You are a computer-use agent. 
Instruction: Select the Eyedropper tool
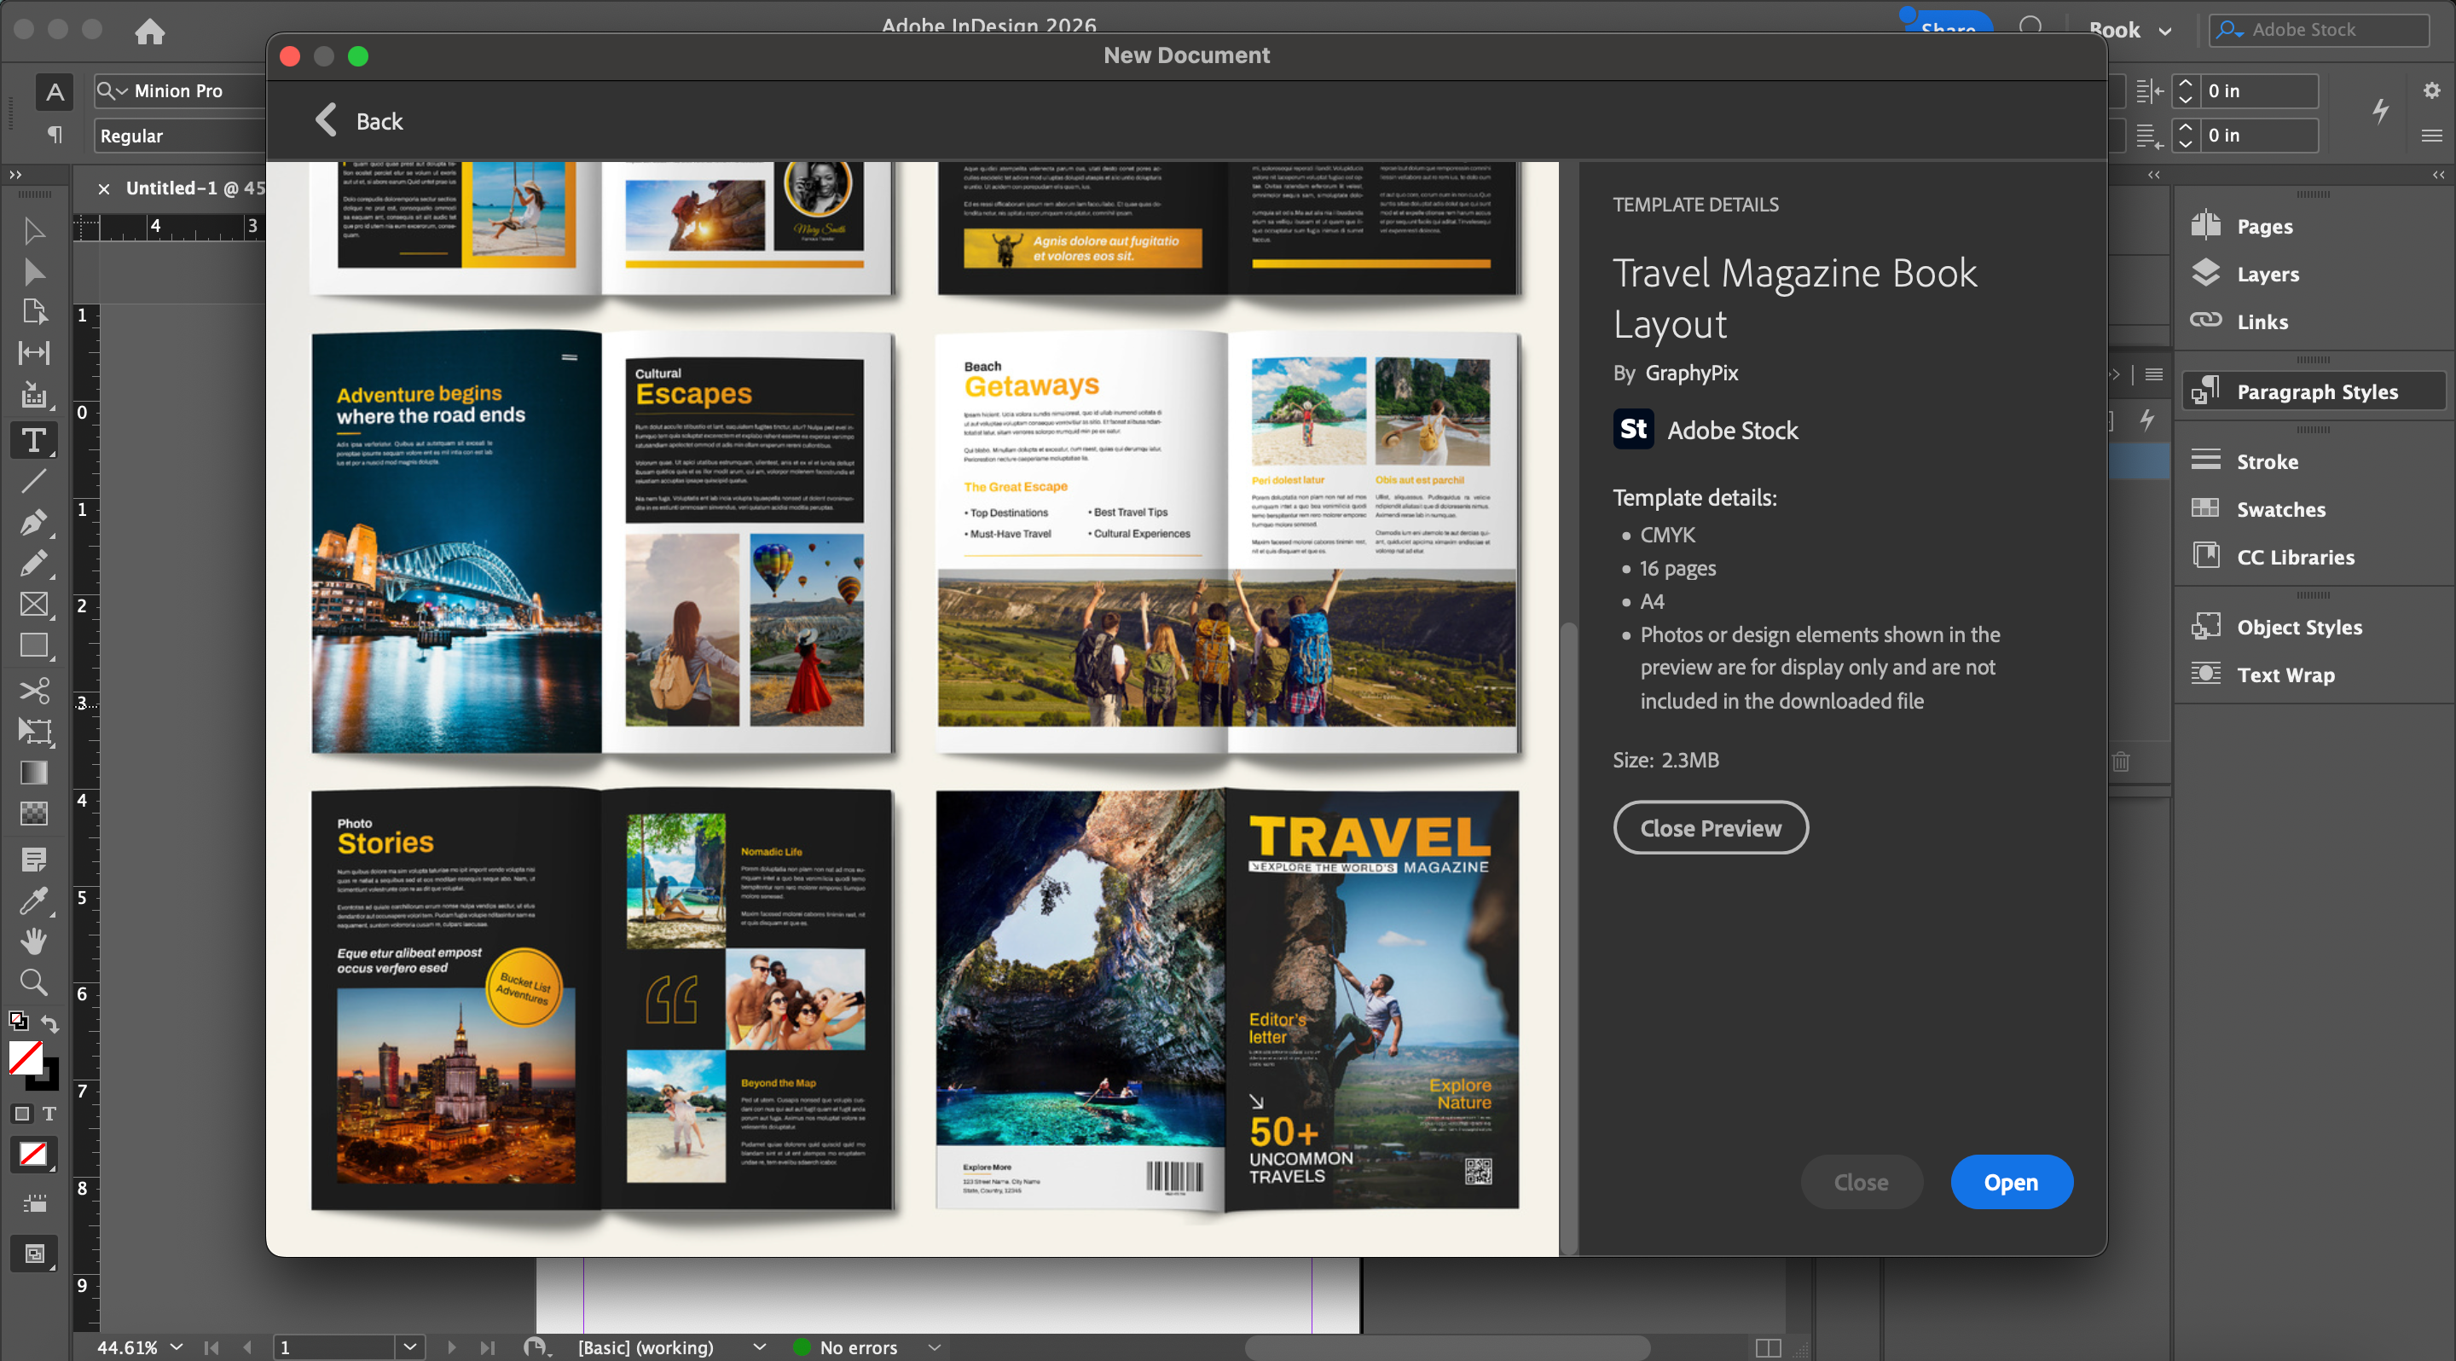point(33,901)
